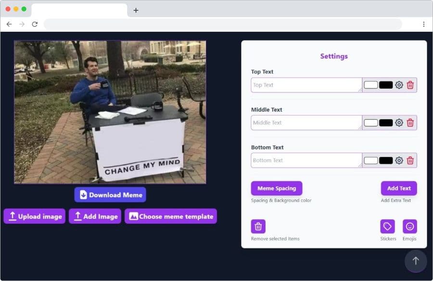
Task: Click the 'Add Extra Text' caption
Action: [x=396, y=200]
